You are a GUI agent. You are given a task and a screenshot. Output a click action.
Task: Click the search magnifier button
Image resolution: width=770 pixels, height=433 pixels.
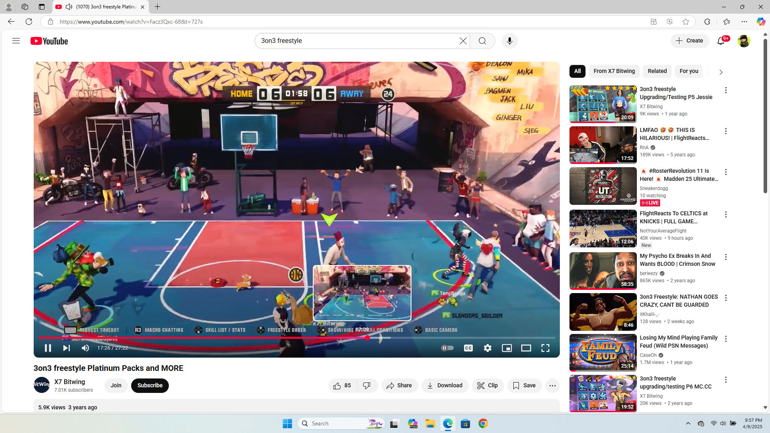(482, 41)
